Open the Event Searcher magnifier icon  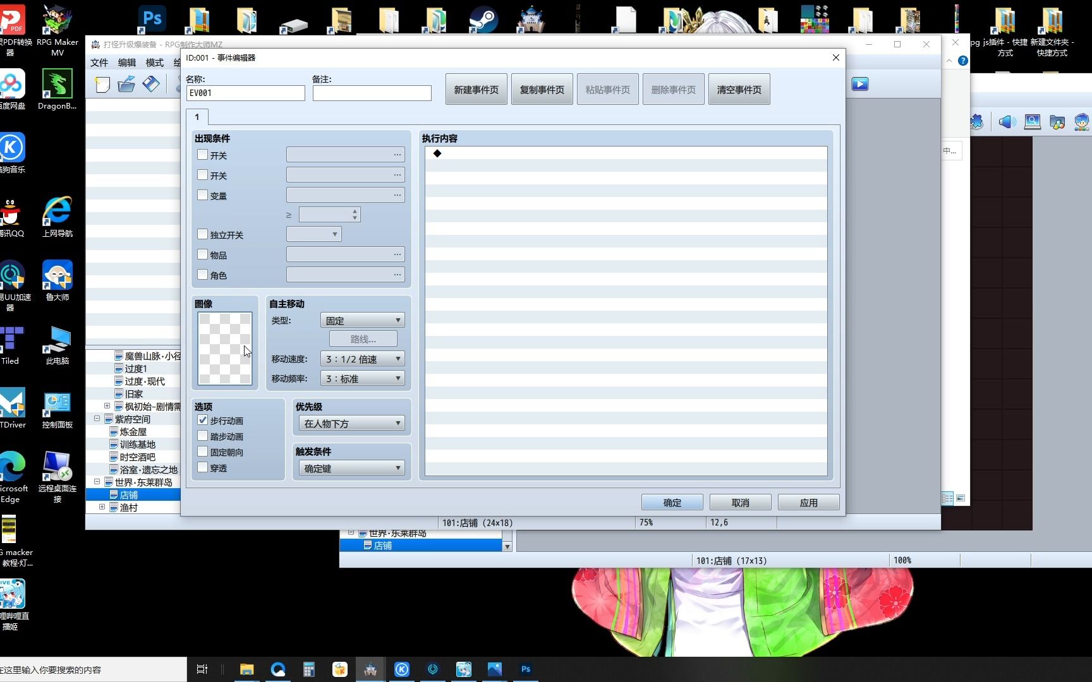(1032, 122)
